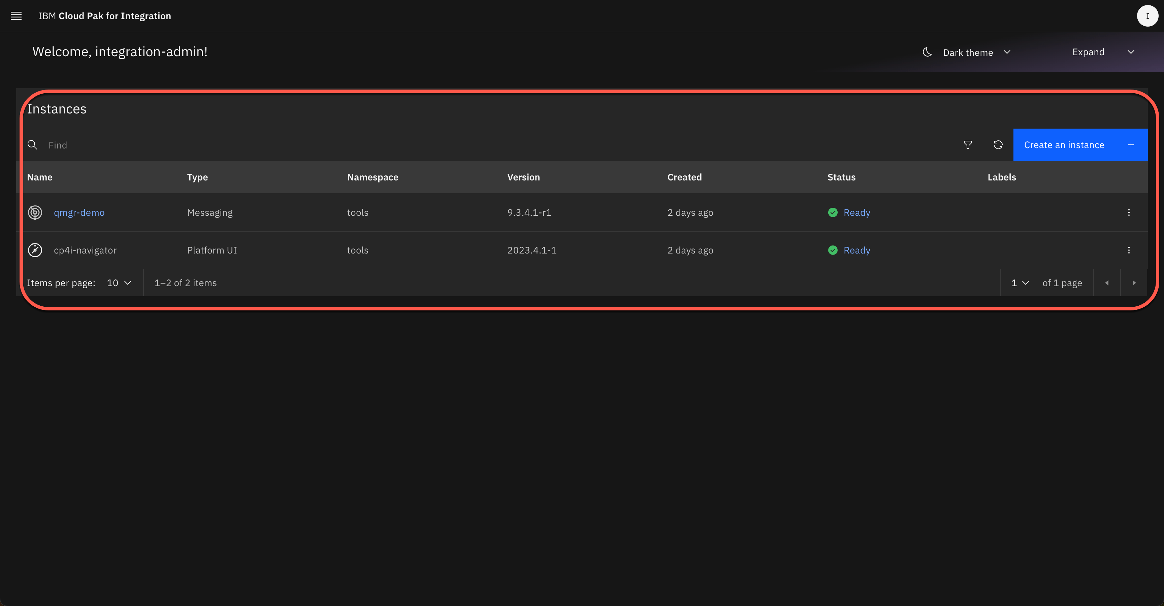This screenshot has width=1164, height=606.
Task: Open the items per page dropdown
Action: (x=119, y=283)
